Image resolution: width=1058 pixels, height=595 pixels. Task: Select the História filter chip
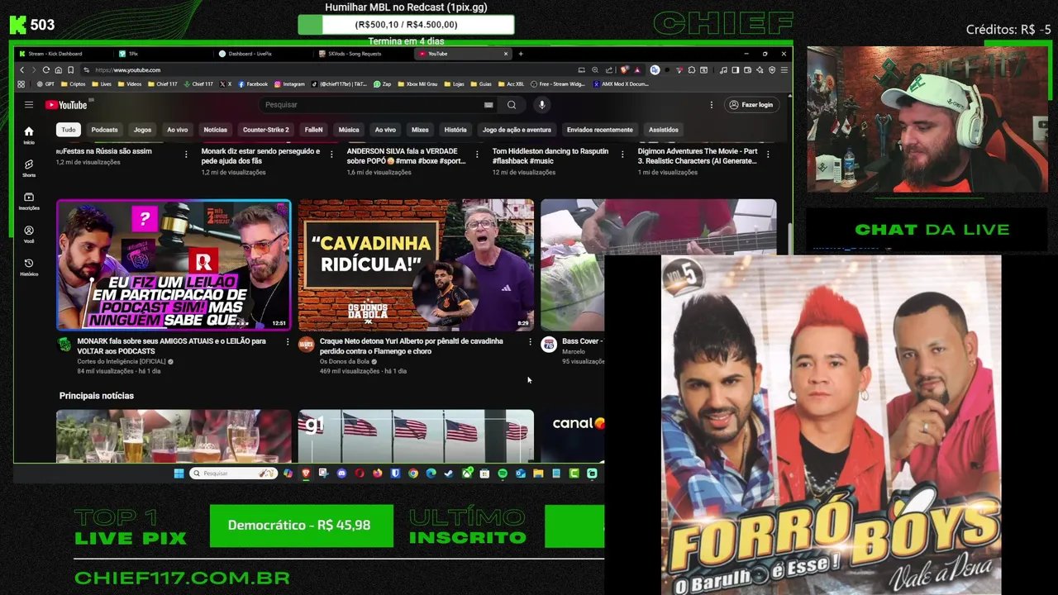pyautogui.click(x=455, y=130)
